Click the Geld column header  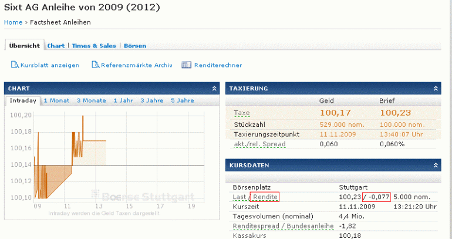point(326,100)
